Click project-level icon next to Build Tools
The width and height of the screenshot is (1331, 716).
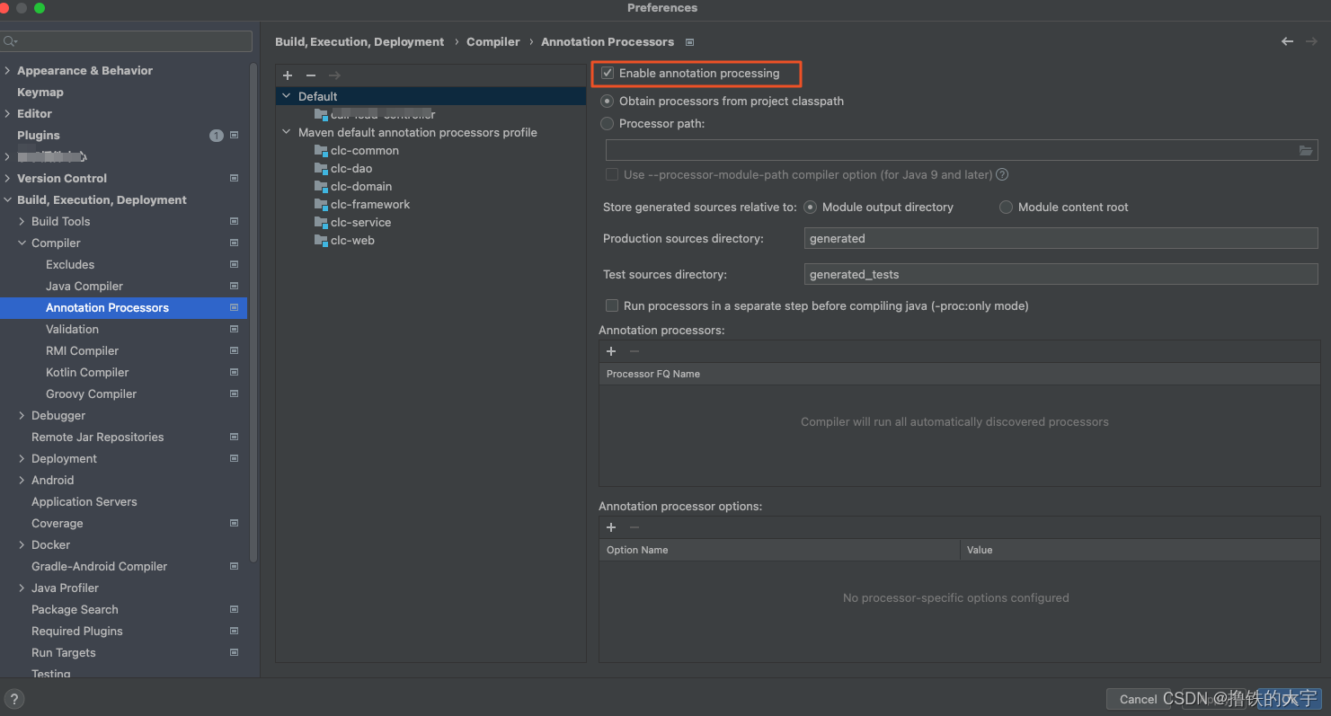(x=234, y=221)
